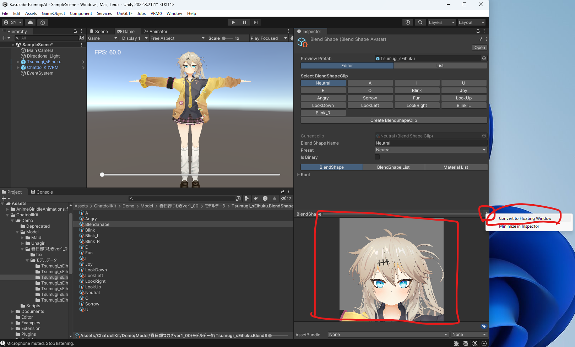The image size is (575, 347).
Task: Adjust the Project icon size slider
Action: coord(278,335)
